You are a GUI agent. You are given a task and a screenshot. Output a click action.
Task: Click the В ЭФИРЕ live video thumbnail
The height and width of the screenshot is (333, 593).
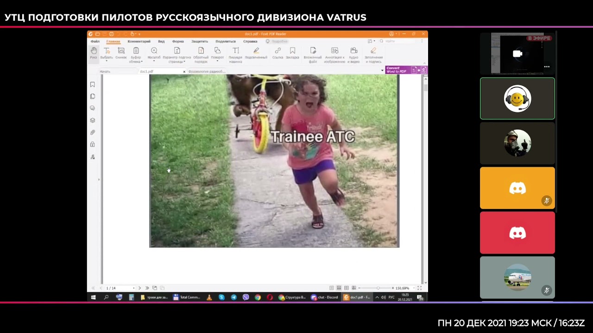coord(517,54)
